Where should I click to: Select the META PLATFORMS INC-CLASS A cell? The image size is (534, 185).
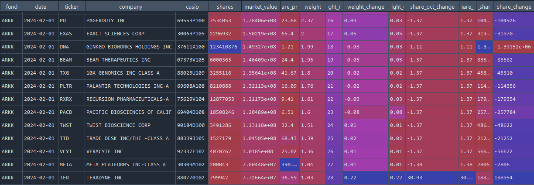[x=130, y=164]
